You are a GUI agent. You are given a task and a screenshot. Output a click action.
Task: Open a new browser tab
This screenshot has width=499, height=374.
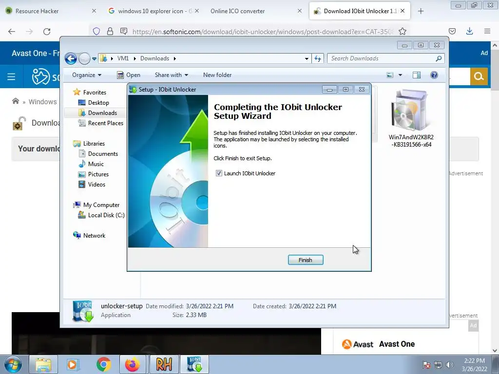click(421, 11)
